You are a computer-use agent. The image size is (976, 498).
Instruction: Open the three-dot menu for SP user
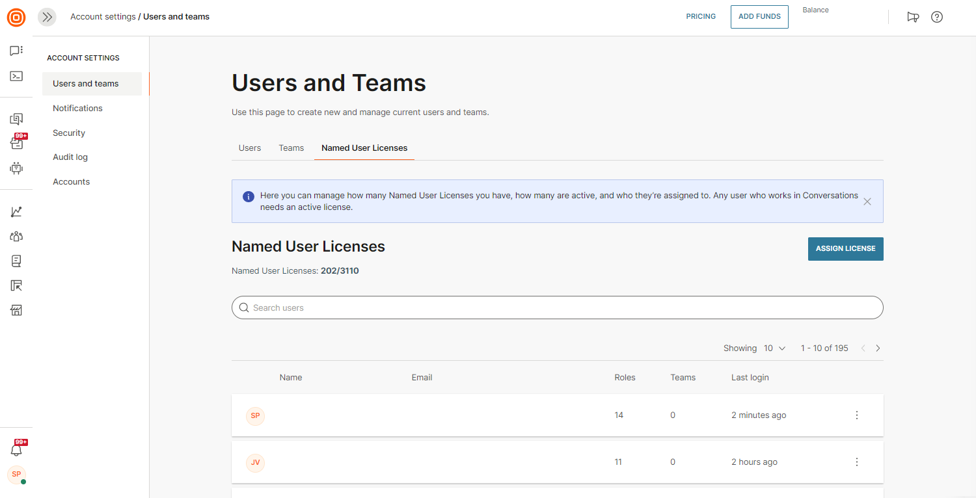pyautogui.click(x=857, y=415)
